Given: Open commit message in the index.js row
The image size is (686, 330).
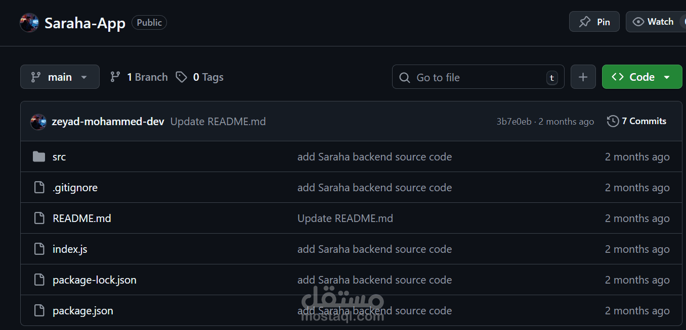Looking at the screenshot, I should click(375, 249).
